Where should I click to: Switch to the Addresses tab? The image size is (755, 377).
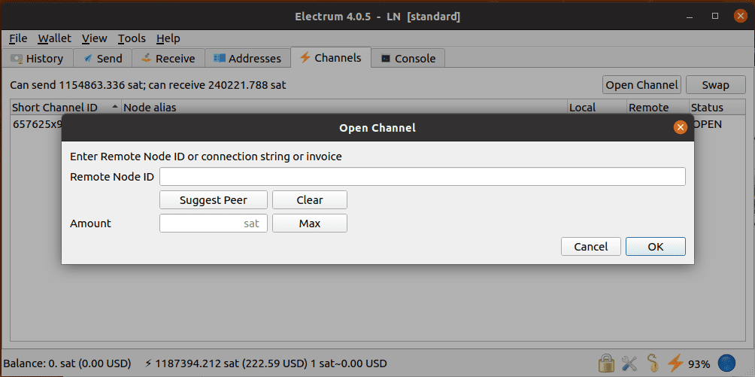247,59
